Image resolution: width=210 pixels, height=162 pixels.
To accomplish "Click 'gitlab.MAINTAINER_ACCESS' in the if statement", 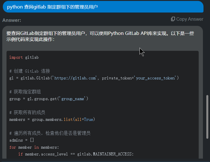I will coord(104,154).
